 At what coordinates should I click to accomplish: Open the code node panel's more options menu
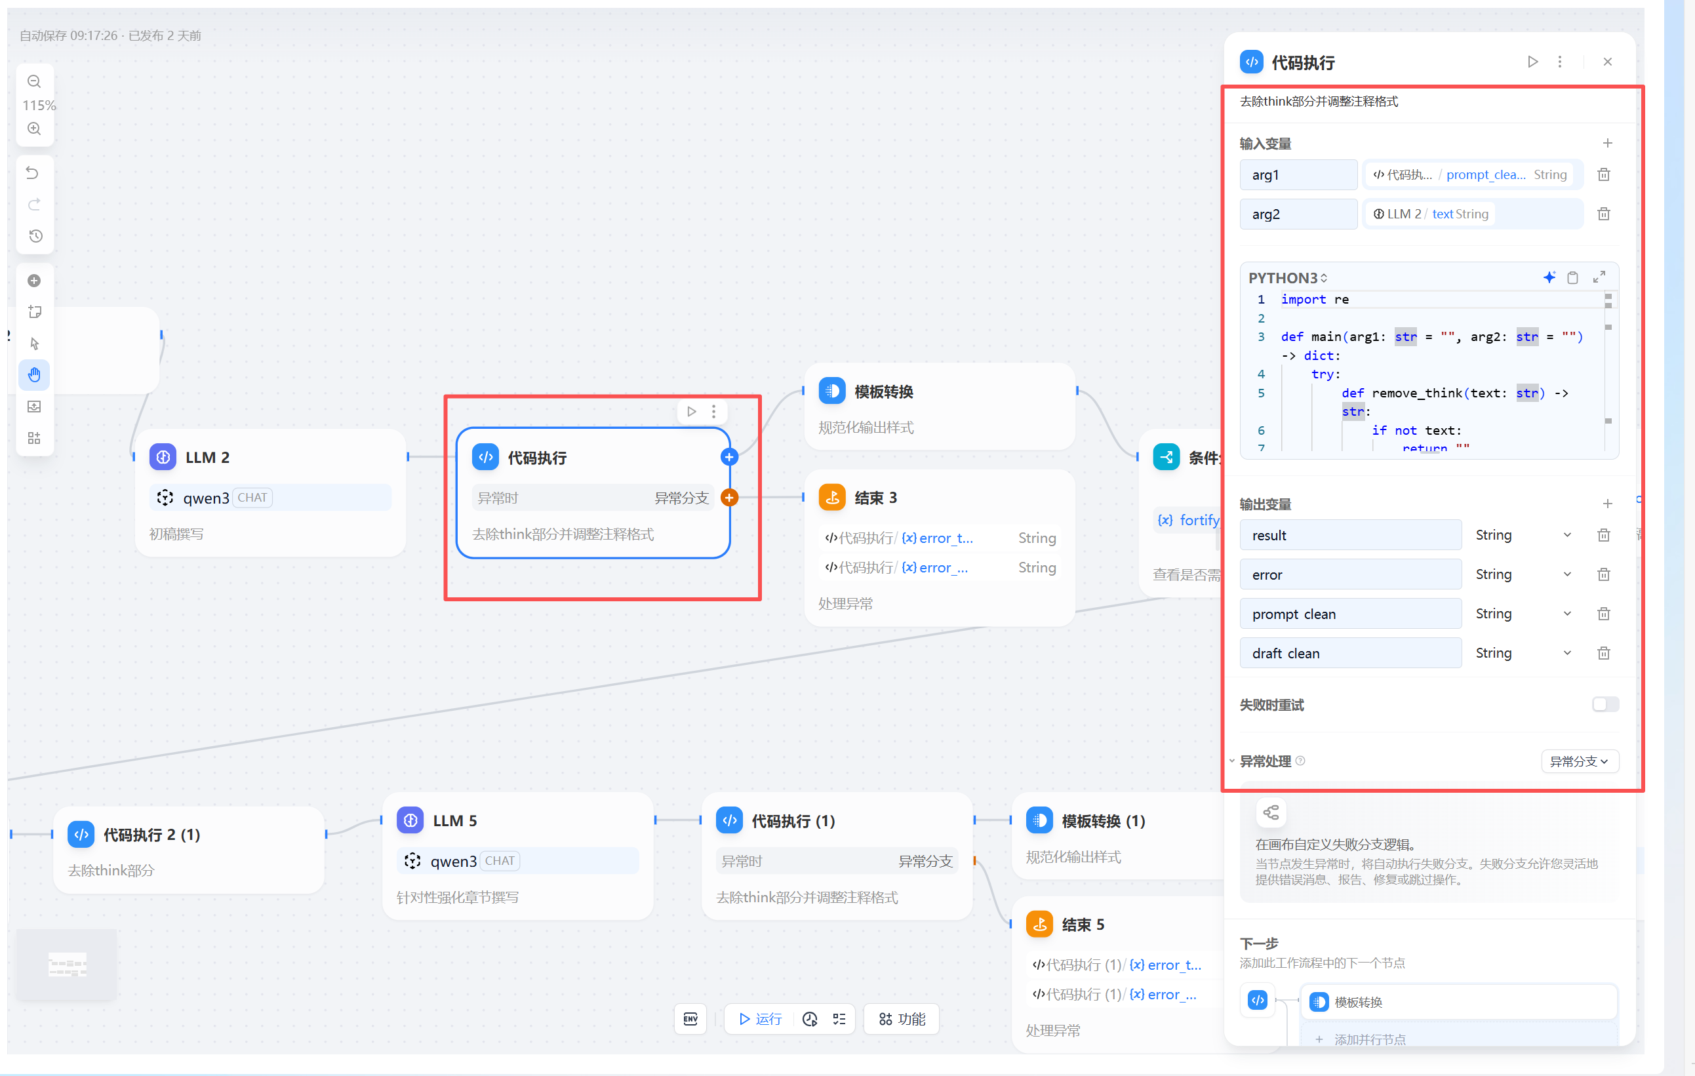[1560, 62]
